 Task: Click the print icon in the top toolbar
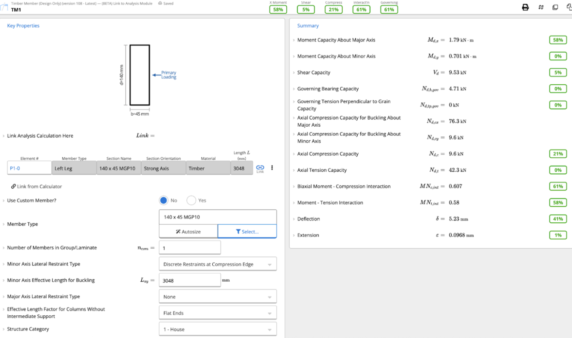coord(526,7)
